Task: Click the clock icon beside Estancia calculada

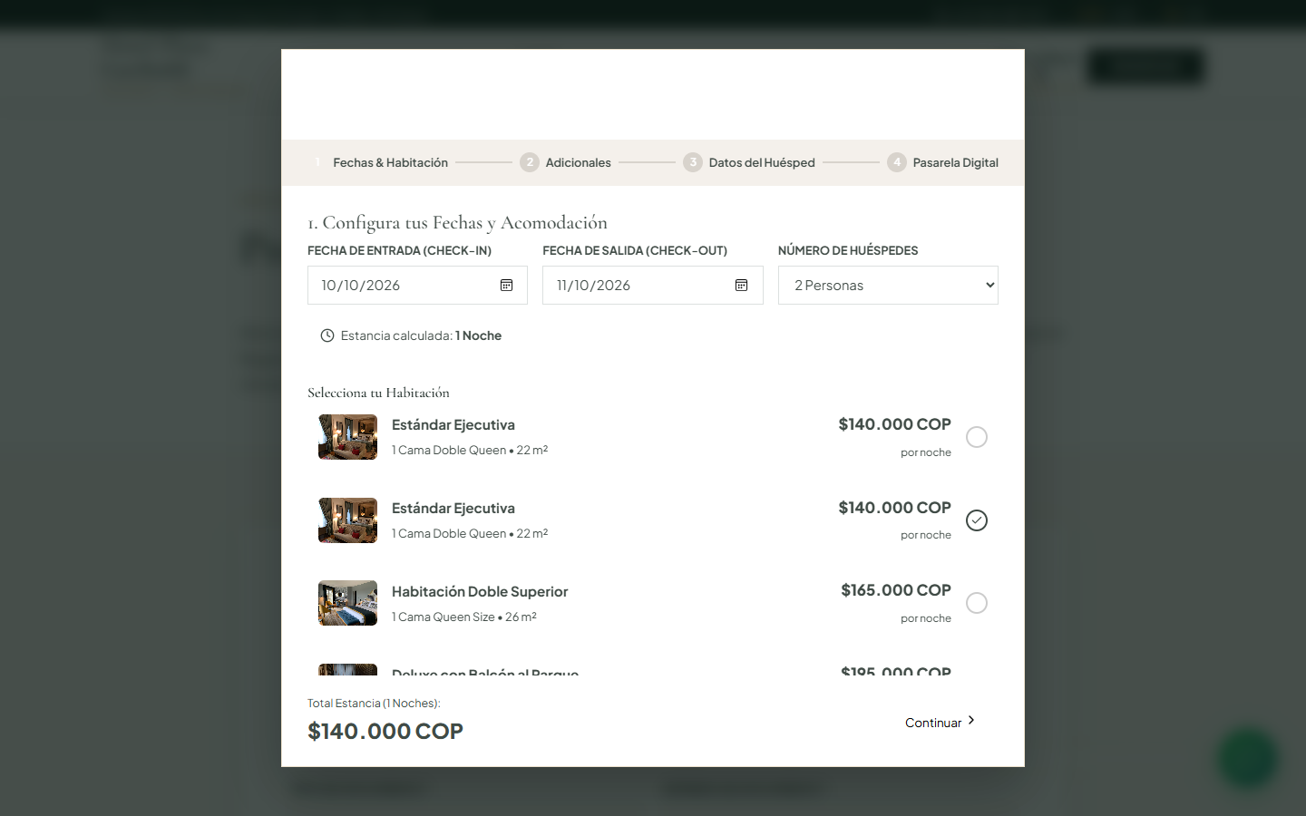Action: click(327, 335)
